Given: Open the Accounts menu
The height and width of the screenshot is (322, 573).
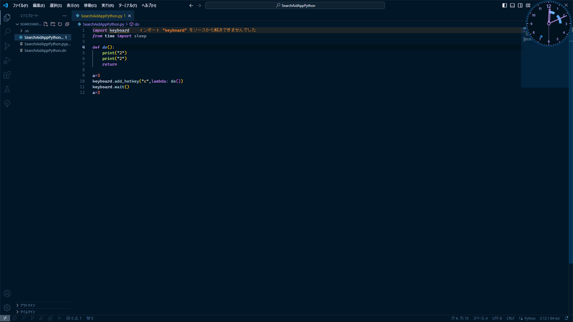Looking at the screenshot, I should 7,293.
